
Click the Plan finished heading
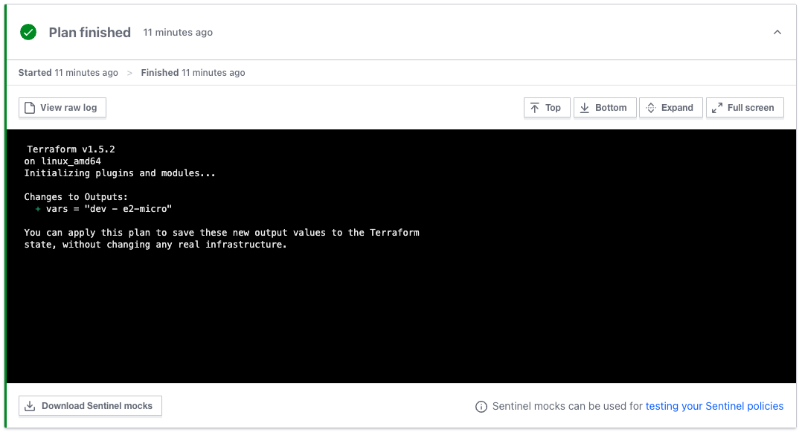(x=89, y=32)
